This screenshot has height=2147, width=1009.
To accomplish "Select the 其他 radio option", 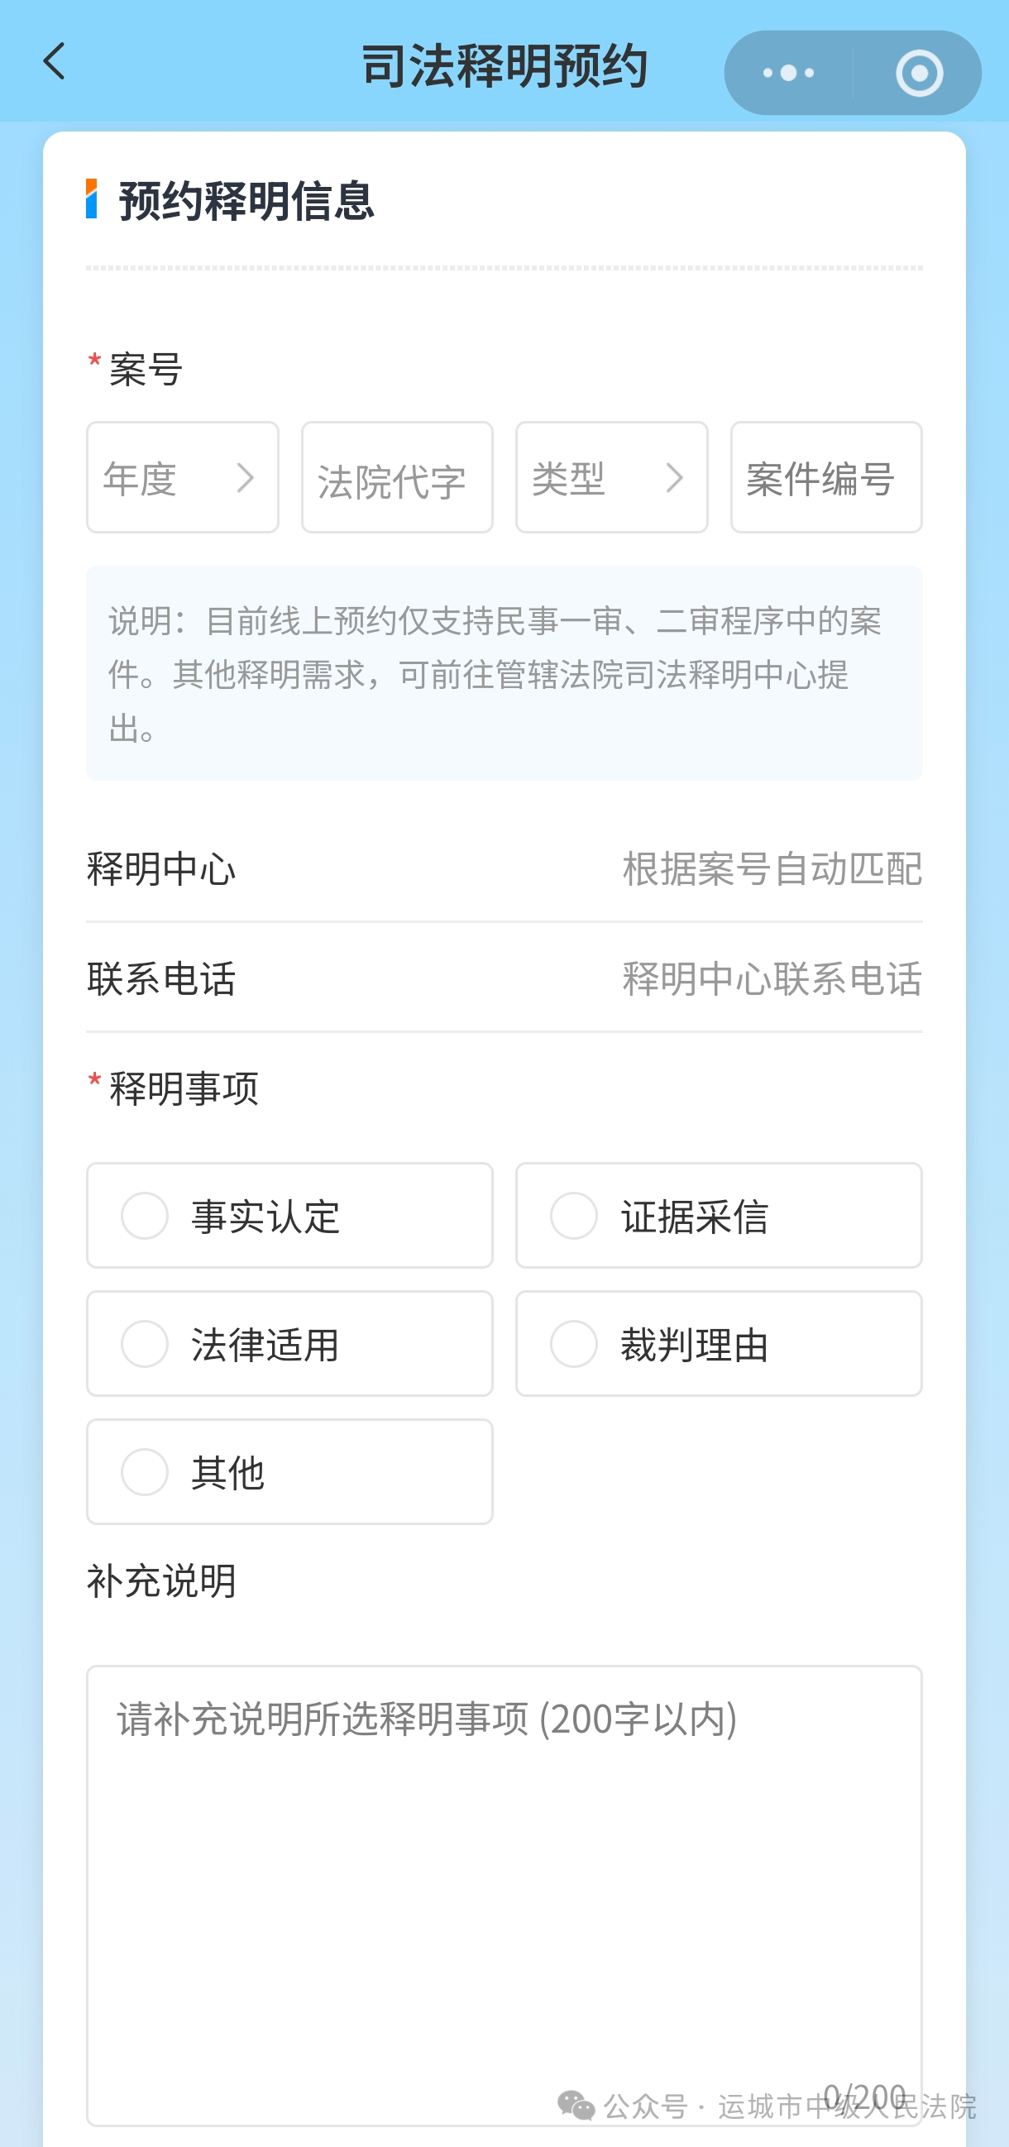I will point(145,1472).
